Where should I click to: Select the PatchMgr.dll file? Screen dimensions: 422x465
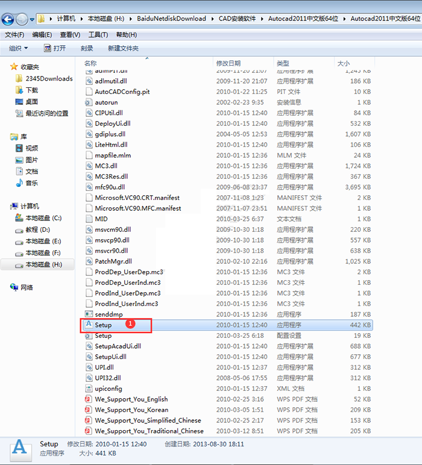point(109,261)
